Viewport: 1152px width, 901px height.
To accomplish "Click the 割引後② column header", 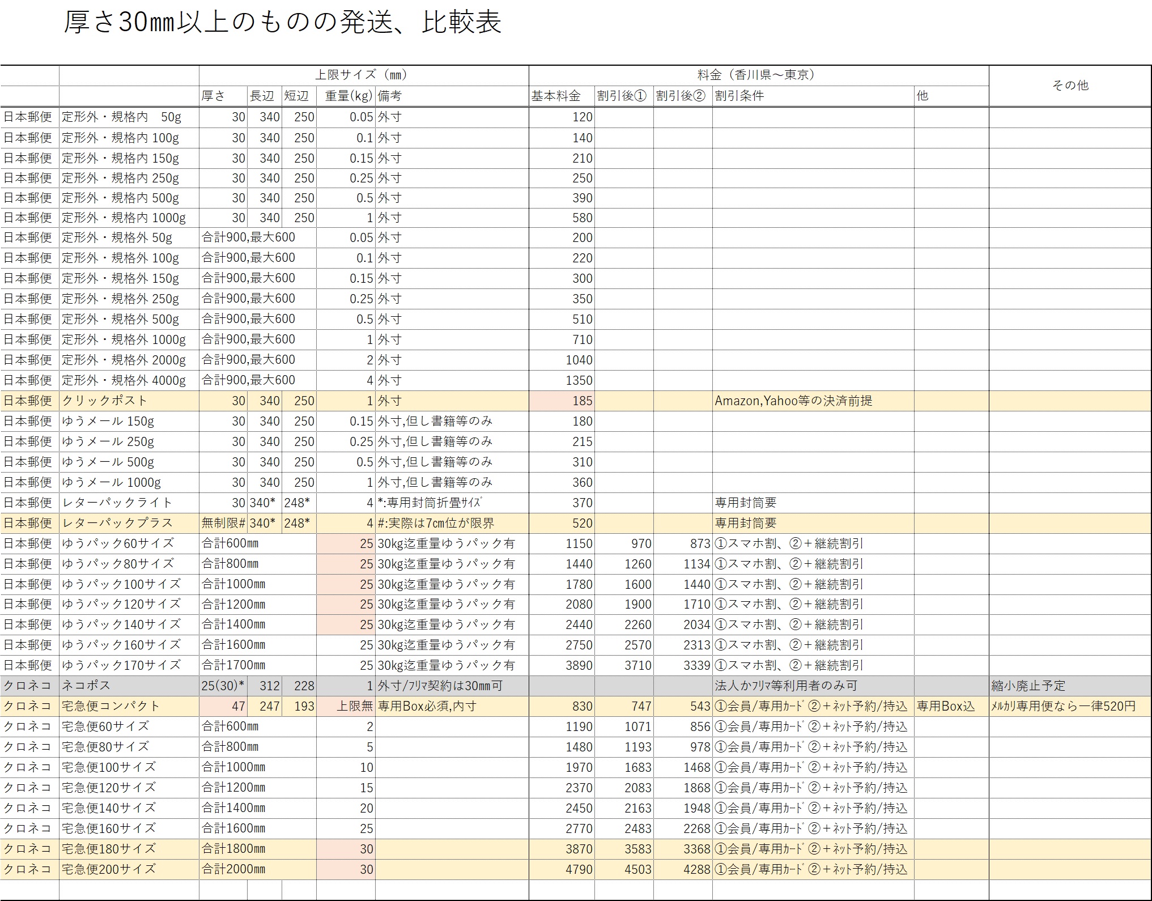I will (682, 96).
